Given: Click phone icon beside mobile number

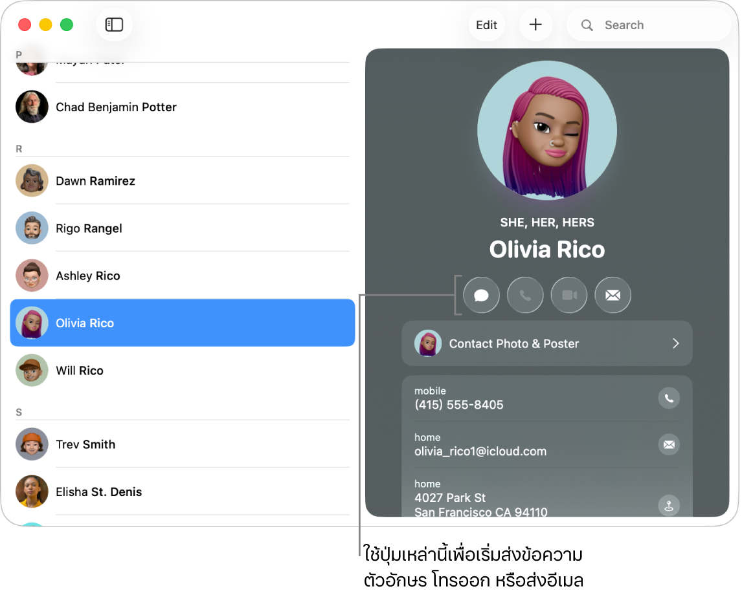Looking at the screenshot, I should click(669, 398).
